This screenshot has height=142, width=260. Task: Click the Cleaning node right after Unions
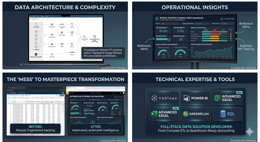(72, 44)
